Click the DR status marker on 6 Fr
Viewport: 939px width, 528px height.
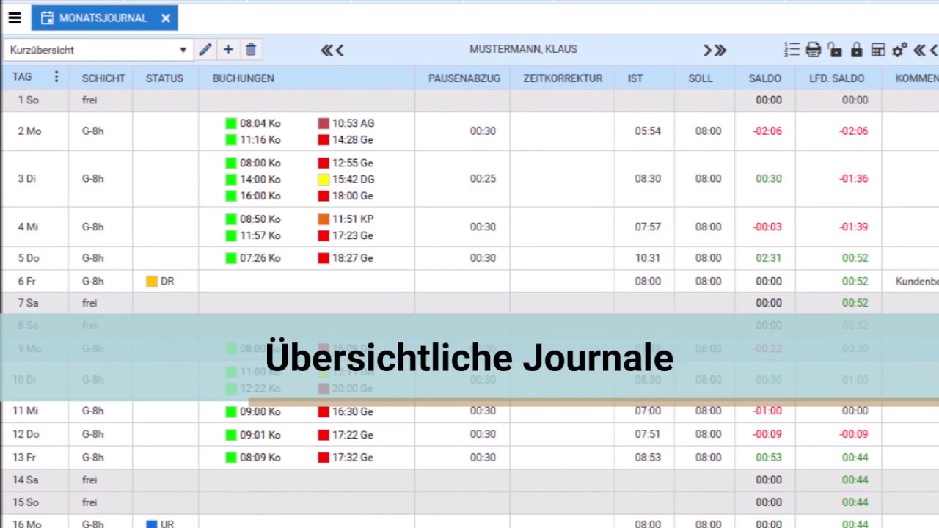[160, 281]
